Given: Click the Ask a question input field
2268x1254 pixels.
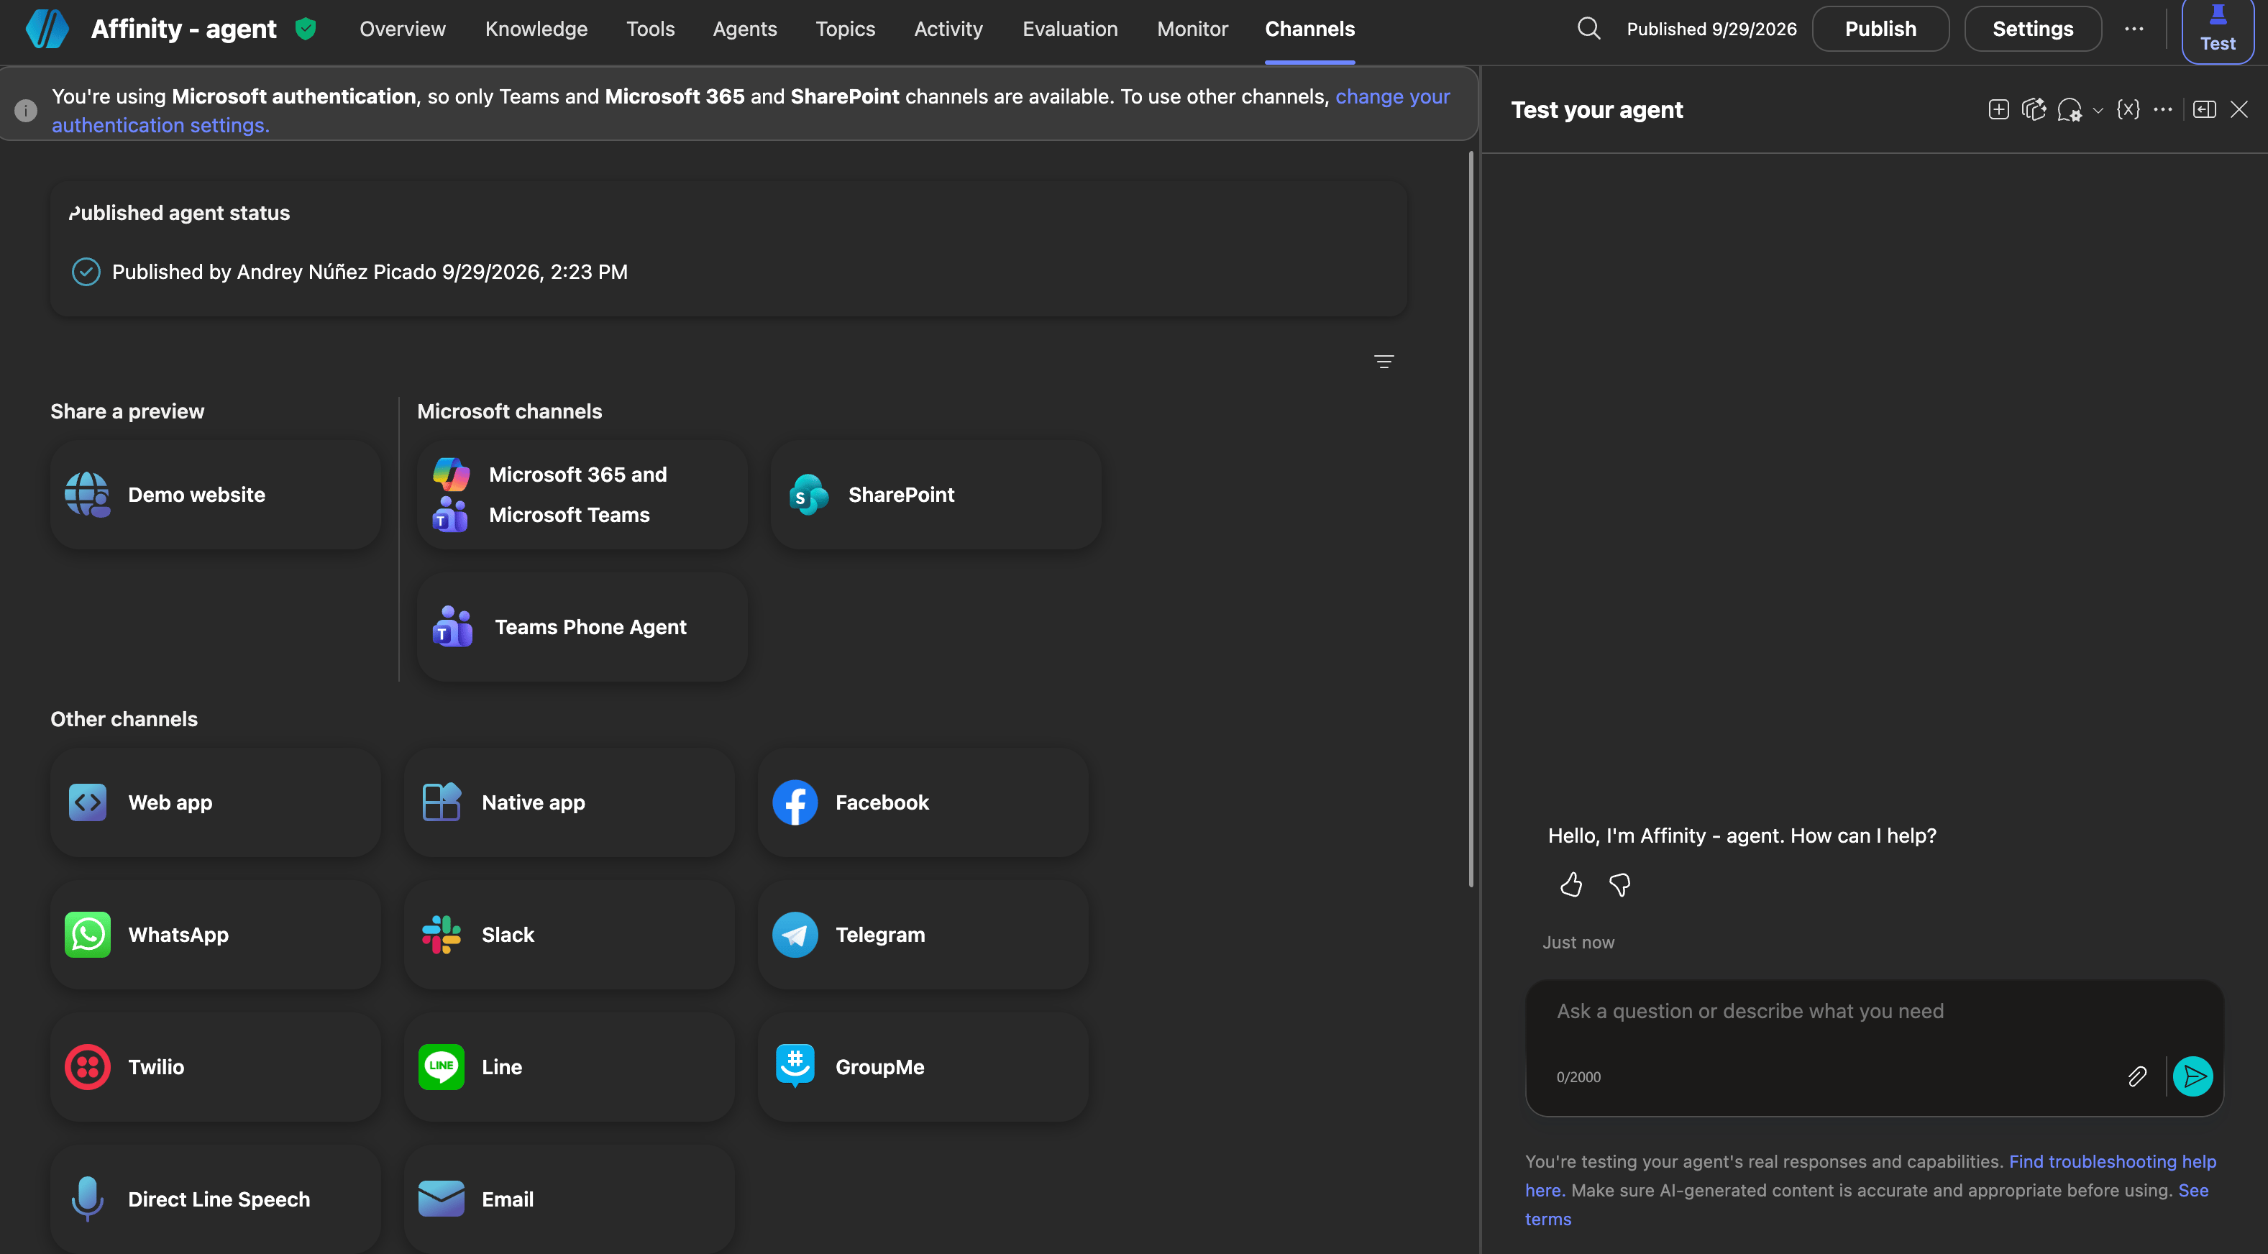Looking at the screenshot, I should (x=1873, y=1012).
